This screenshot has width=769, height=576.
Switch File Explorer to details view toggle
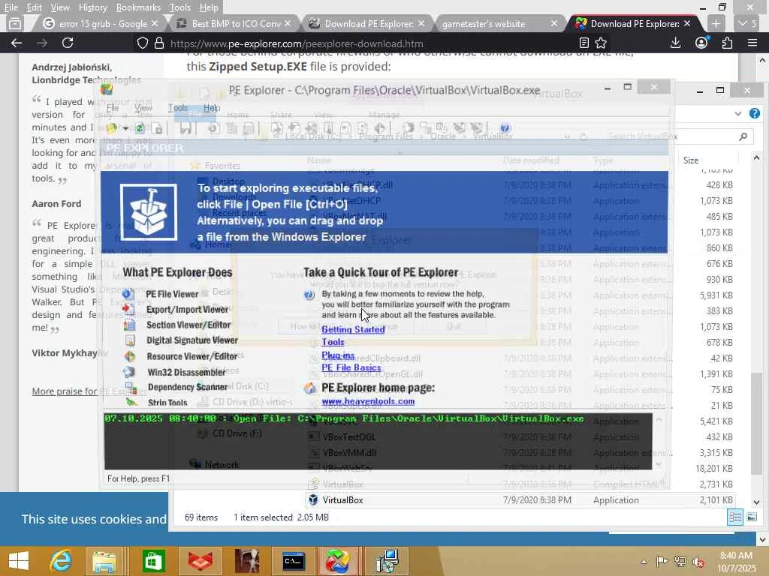pos(735,517)
